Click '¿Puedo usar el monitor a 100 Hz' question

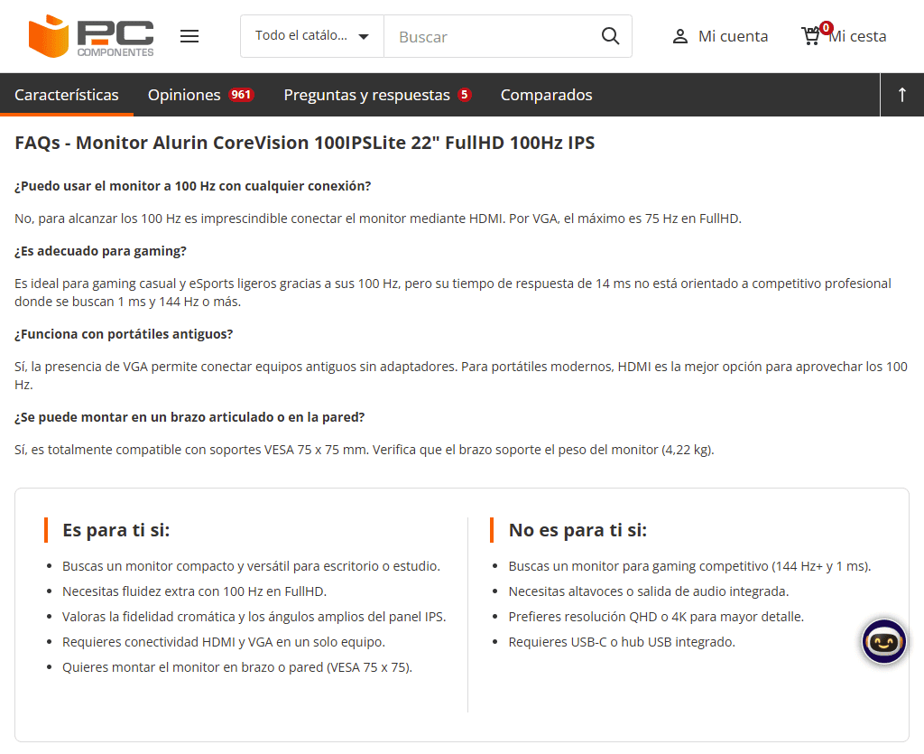[193, 186]
